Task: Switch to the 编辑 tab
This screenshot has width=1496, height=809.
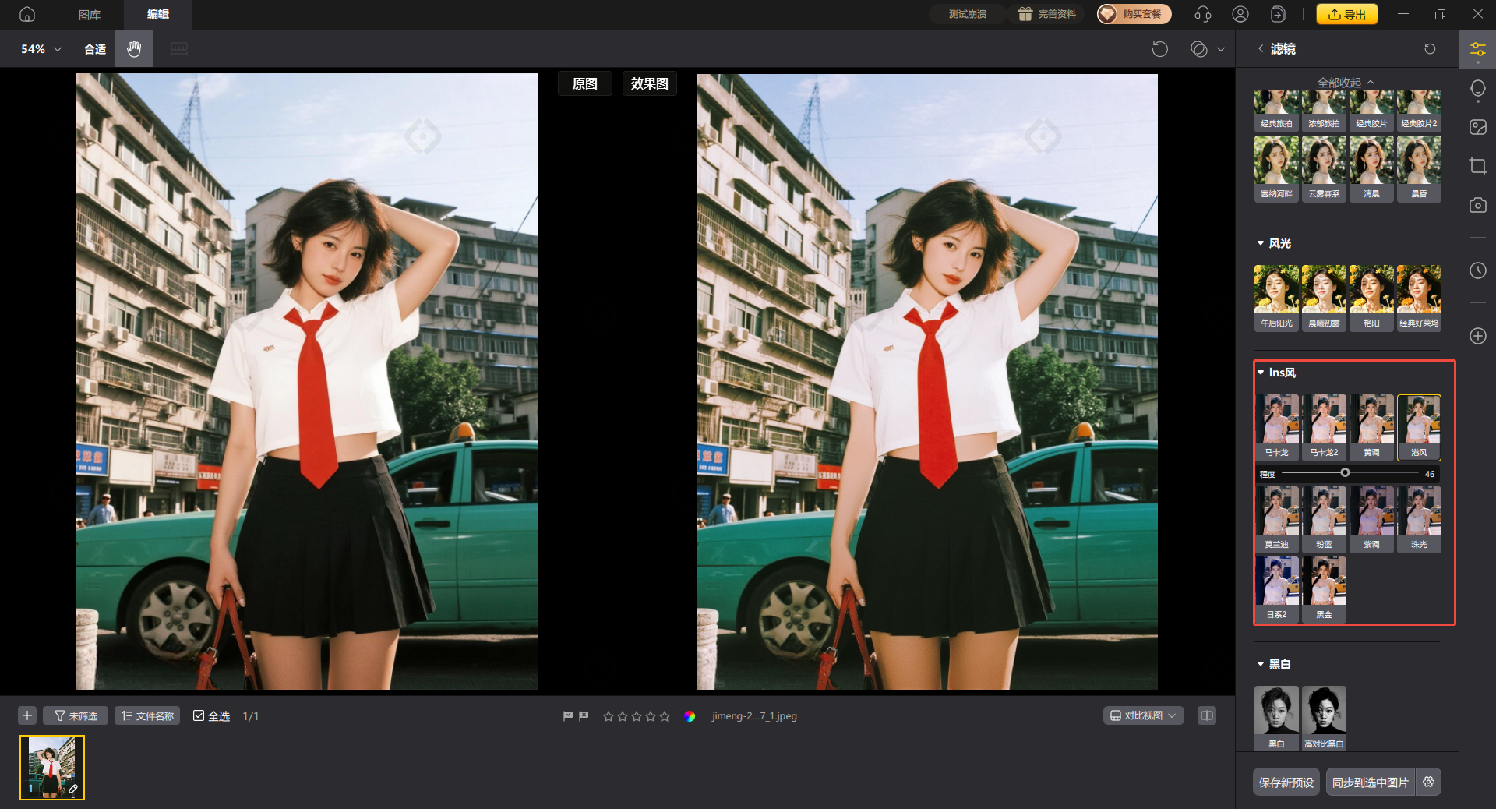Action: pyautogui.click(x=158, y=14)
